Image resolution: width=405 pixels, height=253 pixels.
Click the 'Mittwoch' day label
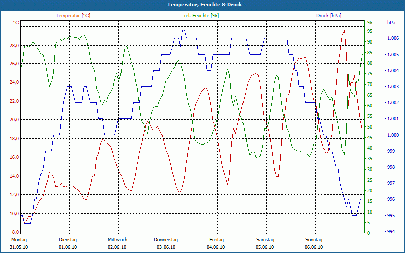point(117,240)
